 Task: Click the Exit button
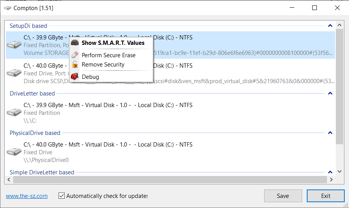(x=325, y=196)
